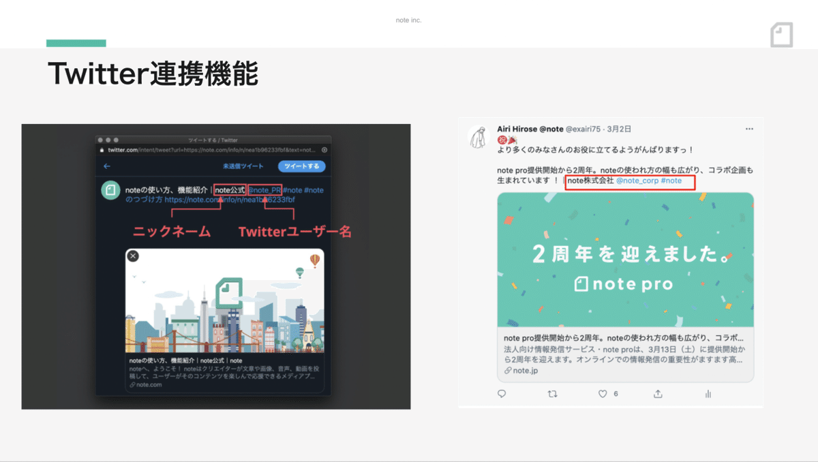The image size is (818, 462).
Task: Click the note logo icon on the slide
Action: tap(782, 34)
